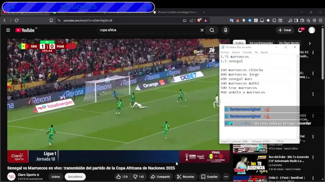Screen dimensions: 325x182
Task: Open Formato menu in Bloc de notas
Action: 247,52
